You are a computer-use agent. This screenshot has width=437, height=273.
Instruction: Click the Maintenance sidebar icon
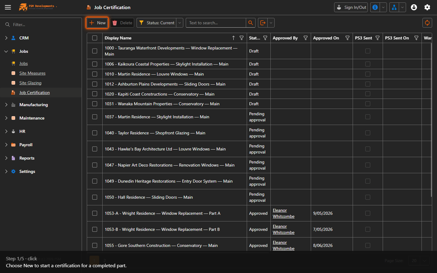click(13, 118)
